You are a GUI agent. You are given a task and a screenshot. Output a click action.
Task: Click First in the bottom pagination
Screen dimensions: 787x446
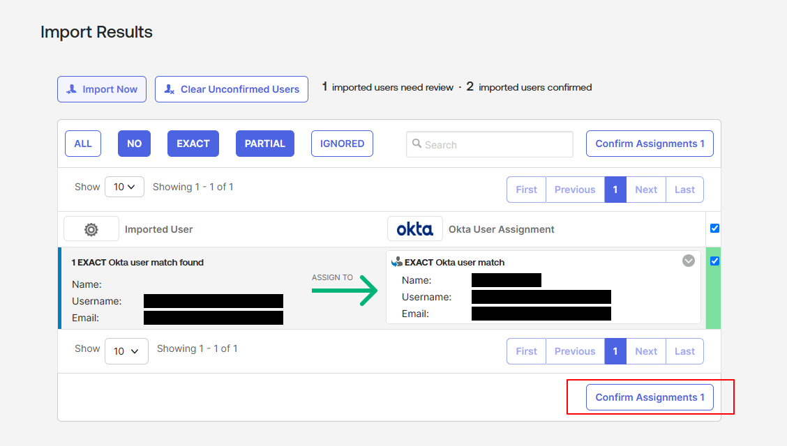coord(527,351)
